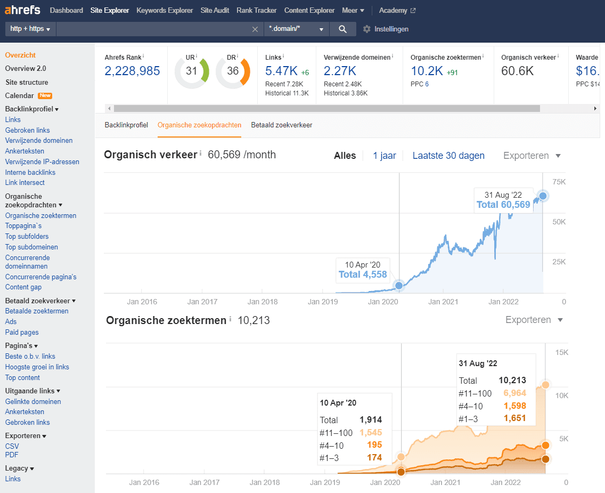Screen dimensions: 605x493
Task: Open the Keywords Explorer menu item
Action: point(165,11)
